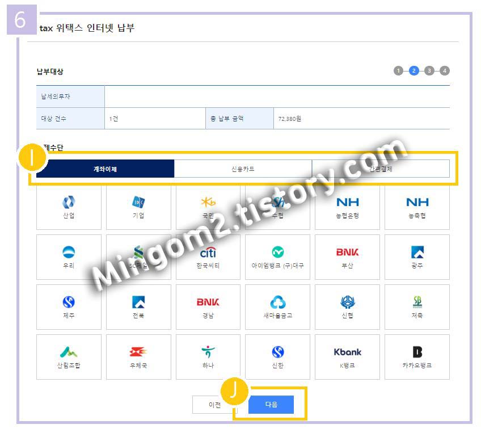Click the 납세의무자 label cell
This screenshot has width=481, height=437.
[70, 96]
